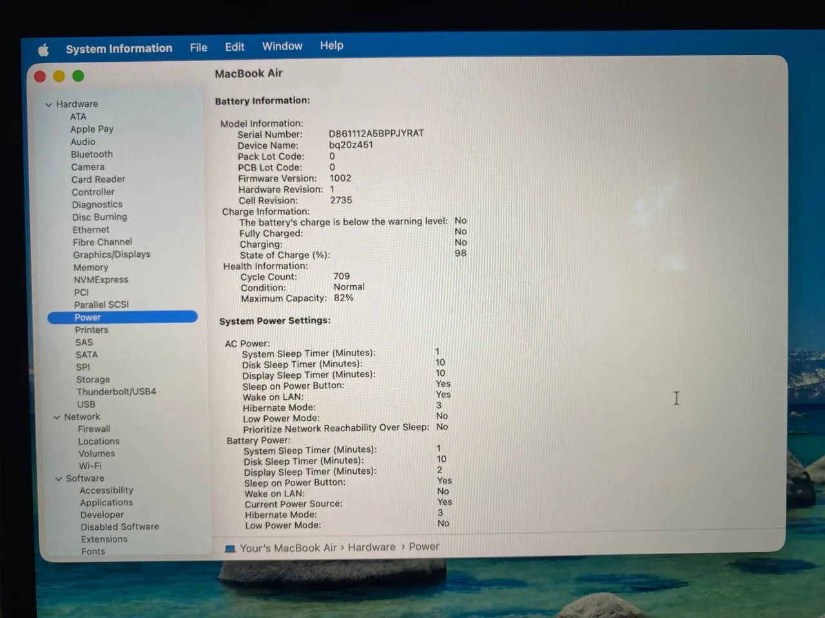
Task: Click the Battery Information heading
Action: [x=262, y=100]
